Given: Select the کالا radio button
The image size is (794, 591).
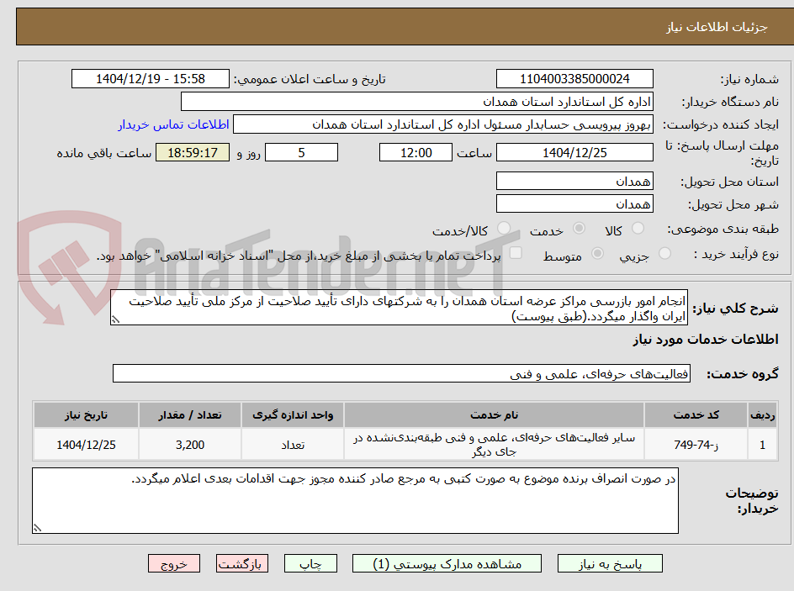Looking at the screenshot, I should tap(638, 229).
